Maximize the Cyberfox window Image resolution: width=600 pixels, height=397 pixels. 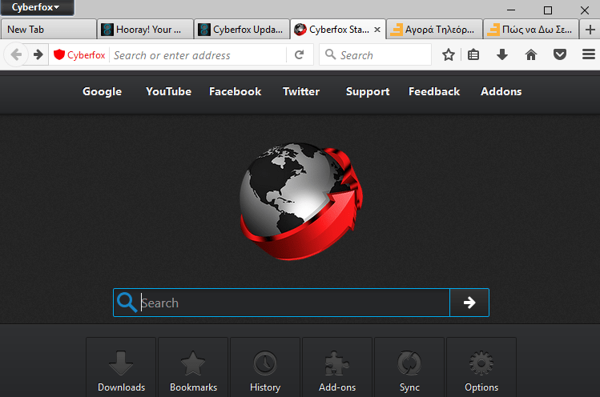click(548, 10)
